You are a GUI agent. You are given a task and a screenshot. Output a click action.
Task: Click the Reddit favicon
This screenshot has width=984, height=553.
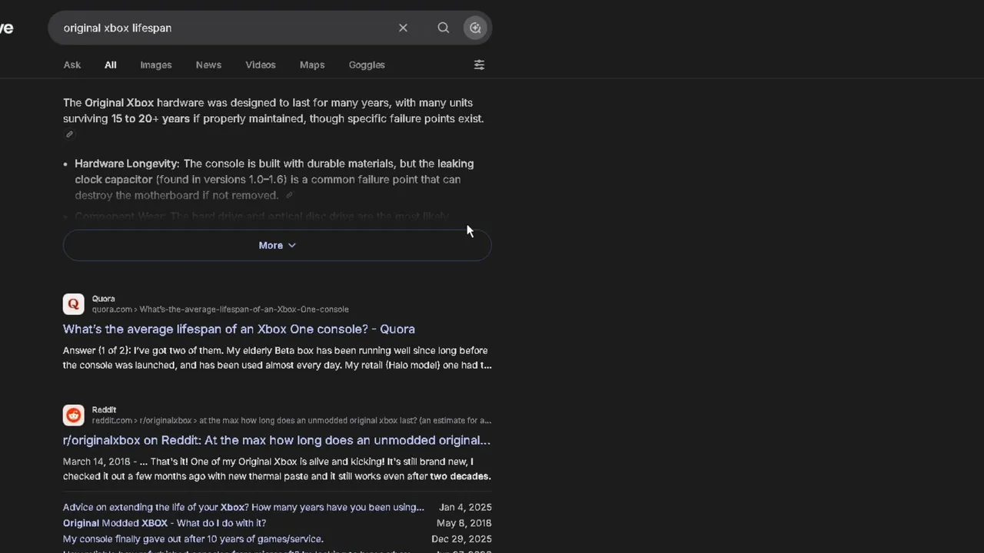73,416
